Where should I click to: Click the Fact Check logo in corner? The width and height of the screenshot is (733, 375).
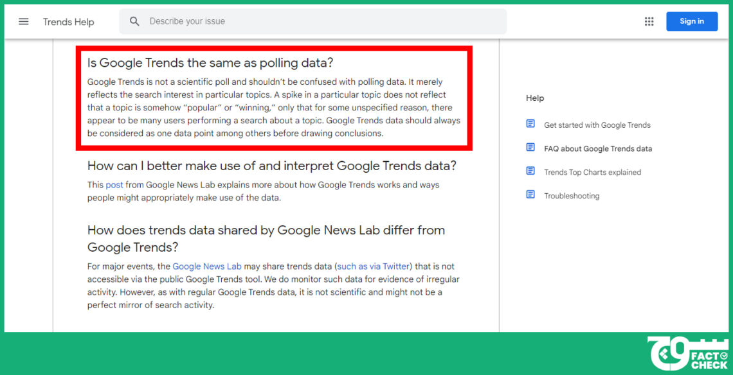click(688, 354)
